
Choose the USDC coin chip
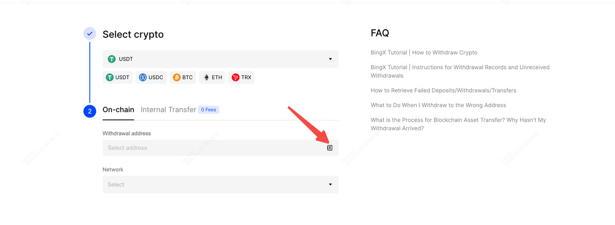click(151, 77)
